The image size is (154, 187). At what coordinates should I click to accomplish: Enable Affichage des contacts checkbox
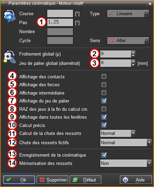(104, 77)
